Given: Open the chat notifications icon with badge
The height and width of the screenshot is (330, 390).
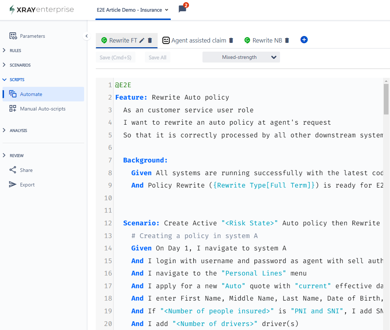Looking at the screenshot, I should (x=183, y=8).
